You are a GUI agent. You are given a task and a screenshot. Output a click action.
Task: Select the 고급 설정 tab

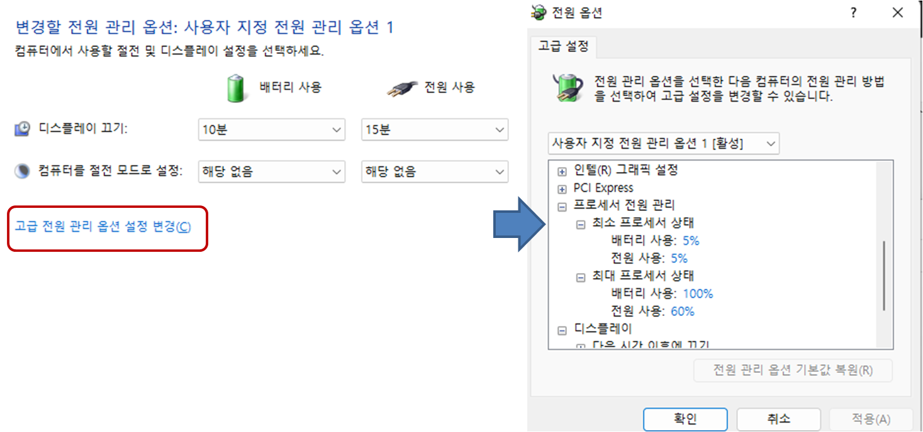coord(564,46)
